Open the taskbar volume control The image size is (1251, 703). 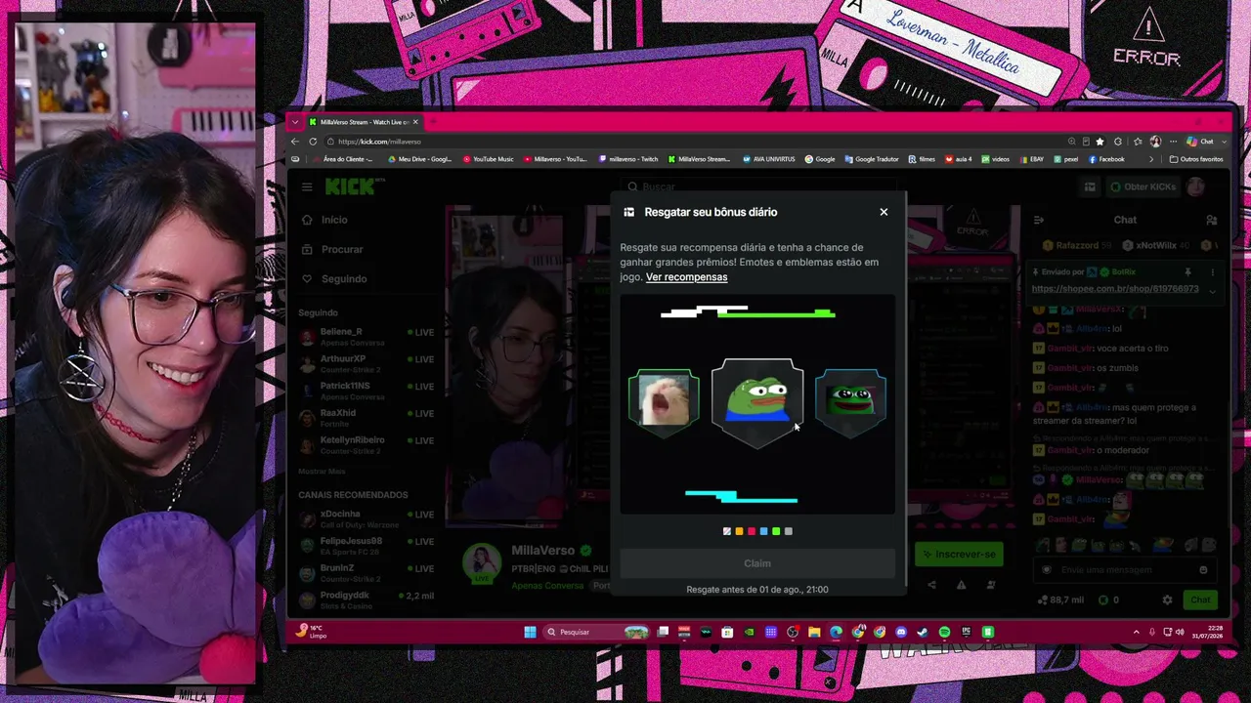point(1179,632)
